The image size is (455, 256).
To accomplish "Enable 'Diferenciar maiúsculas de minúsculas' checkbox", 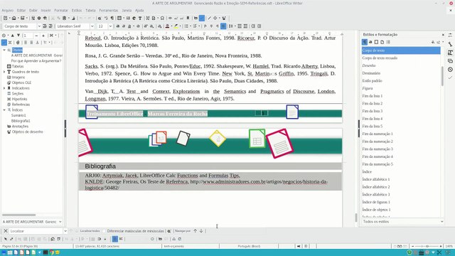I will [105, 231].
